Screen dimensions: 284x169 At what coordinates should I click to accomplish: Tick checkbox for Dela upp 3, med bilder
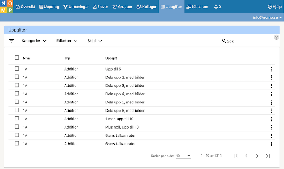[17, 85]
